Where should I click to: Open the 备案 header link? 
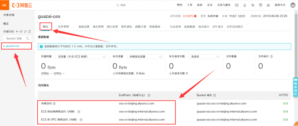pyautogui.click(x=200, y=5)
